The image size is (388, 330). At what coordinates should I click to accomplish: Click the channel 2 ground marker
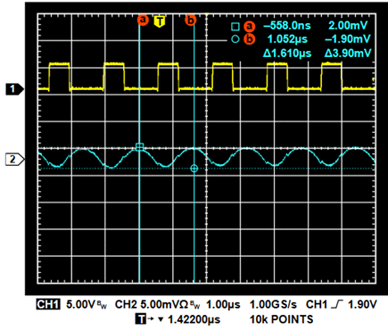pyautogui.click(x=14, y=160)
